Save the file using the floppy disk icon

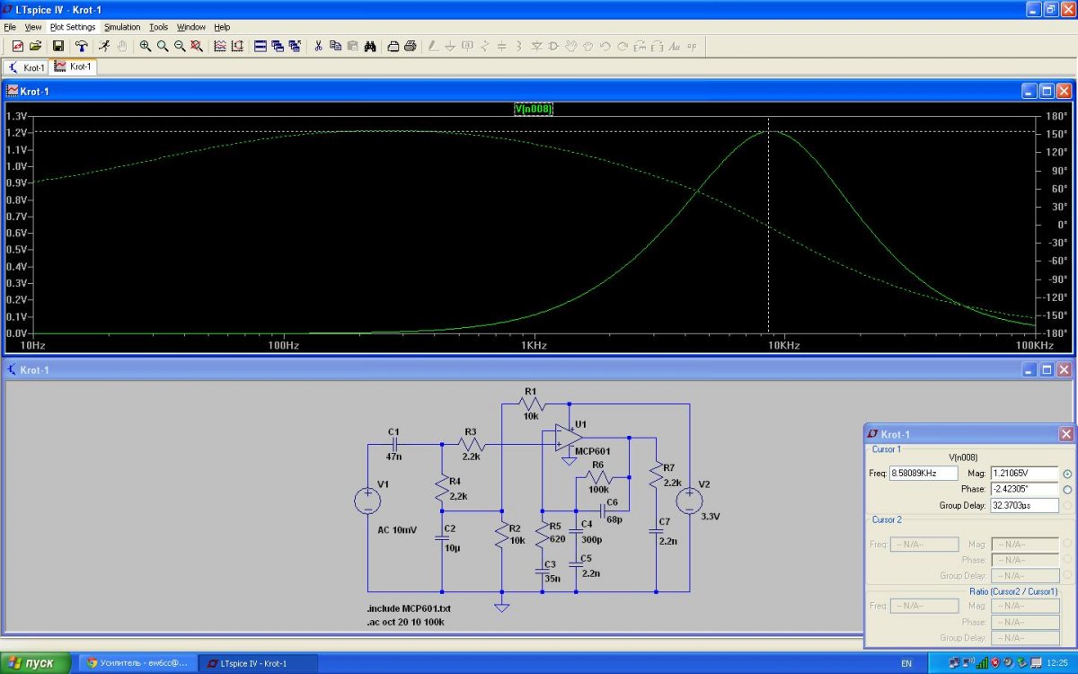pos(57,46)
